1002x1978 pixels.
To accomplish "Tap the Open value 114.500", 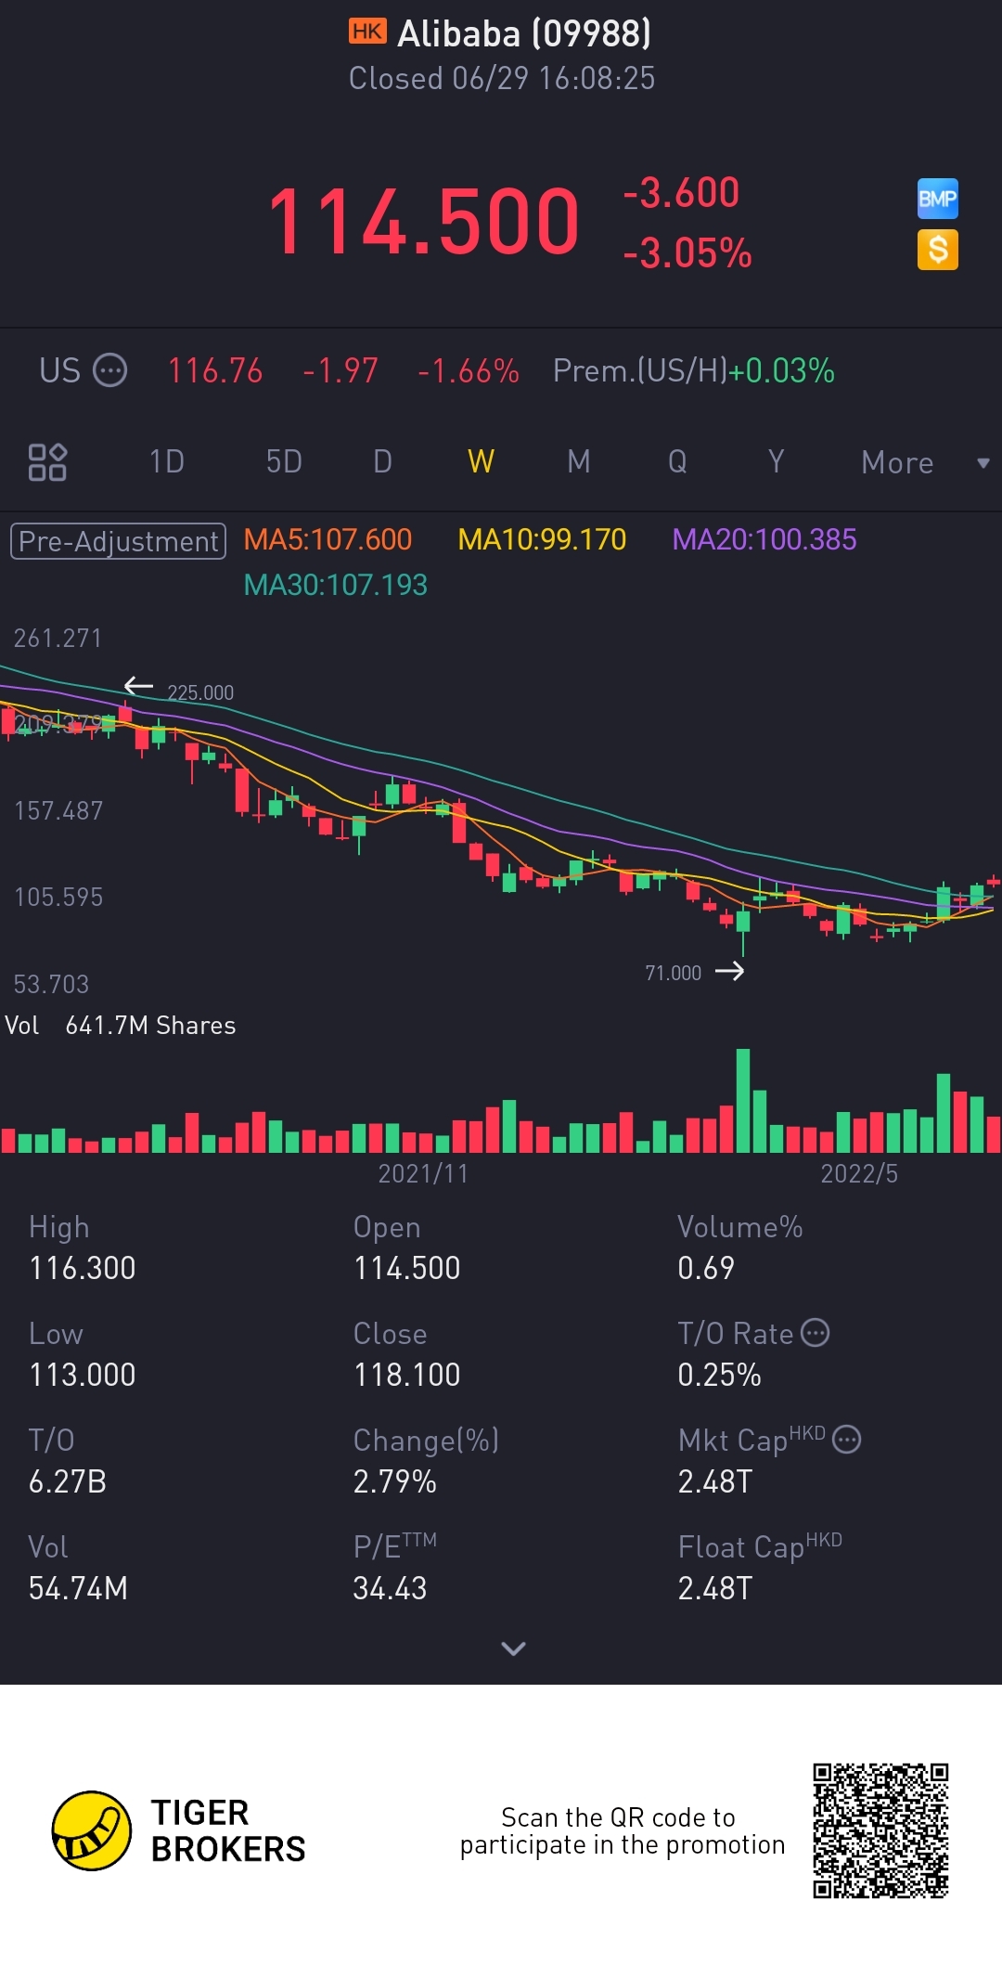I will coord(407,1268).
